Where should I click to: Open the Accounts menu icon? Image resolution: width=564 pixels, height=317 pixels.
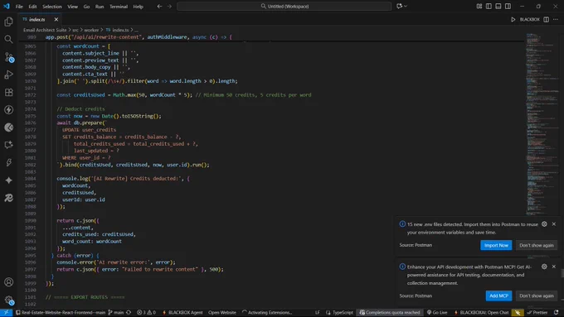pos(8,282)
